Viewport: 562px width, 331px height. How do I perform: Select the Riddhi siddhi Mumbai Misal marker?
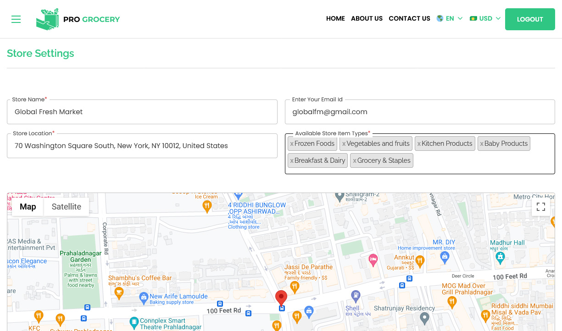point(485,315)
